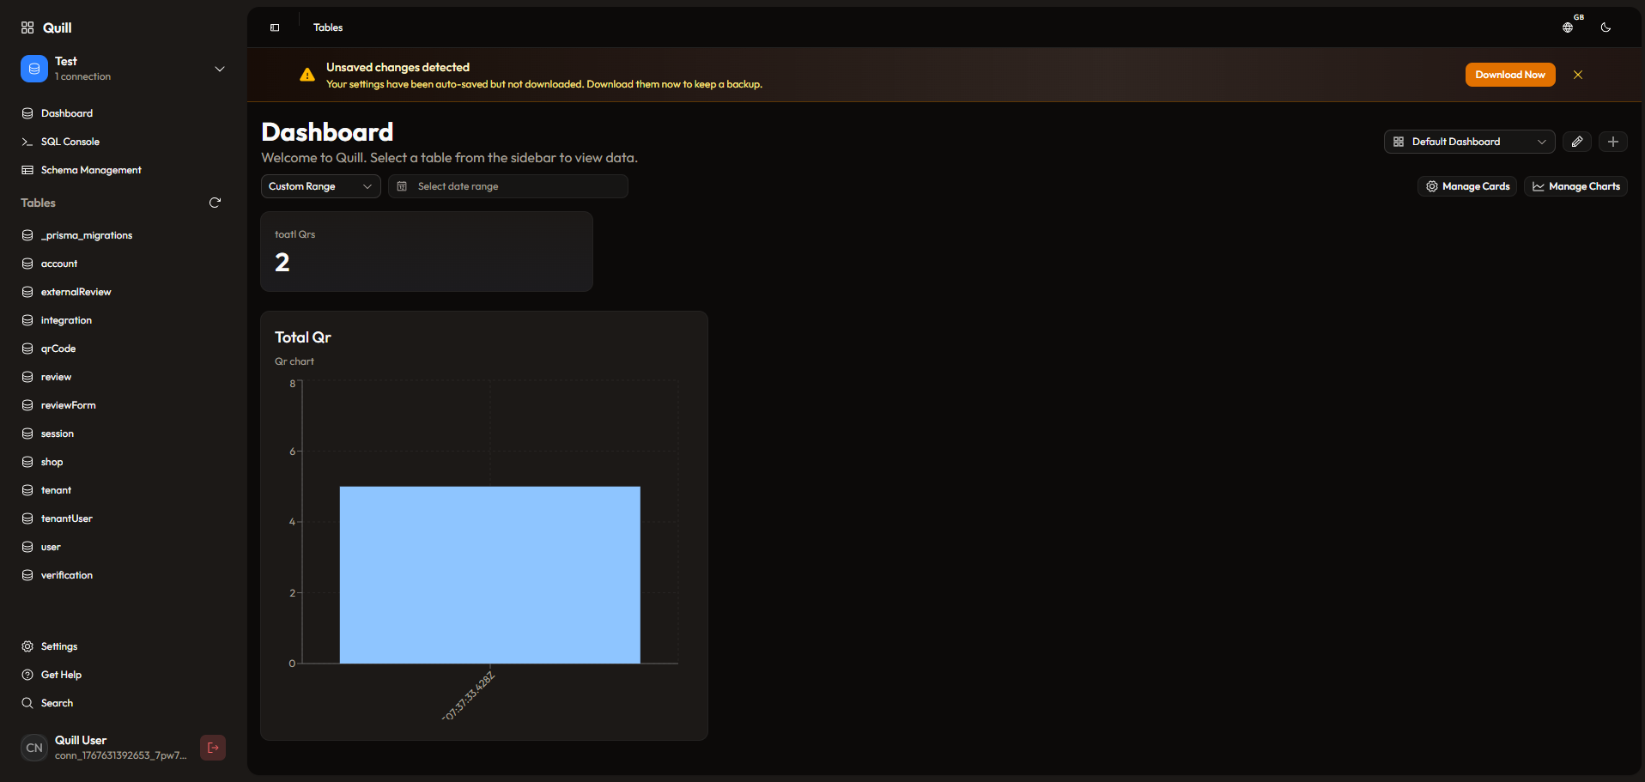Open the user table
Viewport: 1645px width, 782px height.
pyautogui.click(x=51, y=547)
